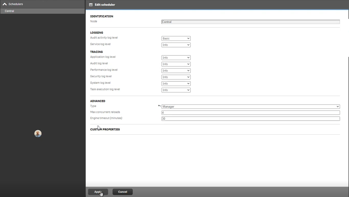Viewport: 349px width, 197px height.
Task: Open the Audit log level dropdown
Action: tap(176, 64)
